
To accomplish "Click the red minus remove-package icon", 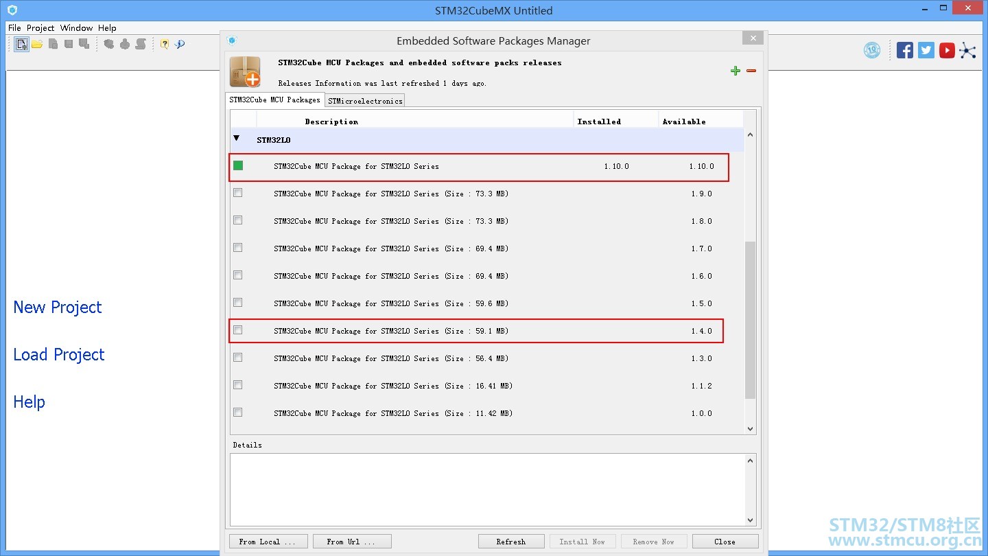I will click(751, 71).
